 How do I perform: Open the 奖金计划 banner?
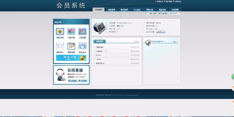pyautogui.click(x=71, y=58)
